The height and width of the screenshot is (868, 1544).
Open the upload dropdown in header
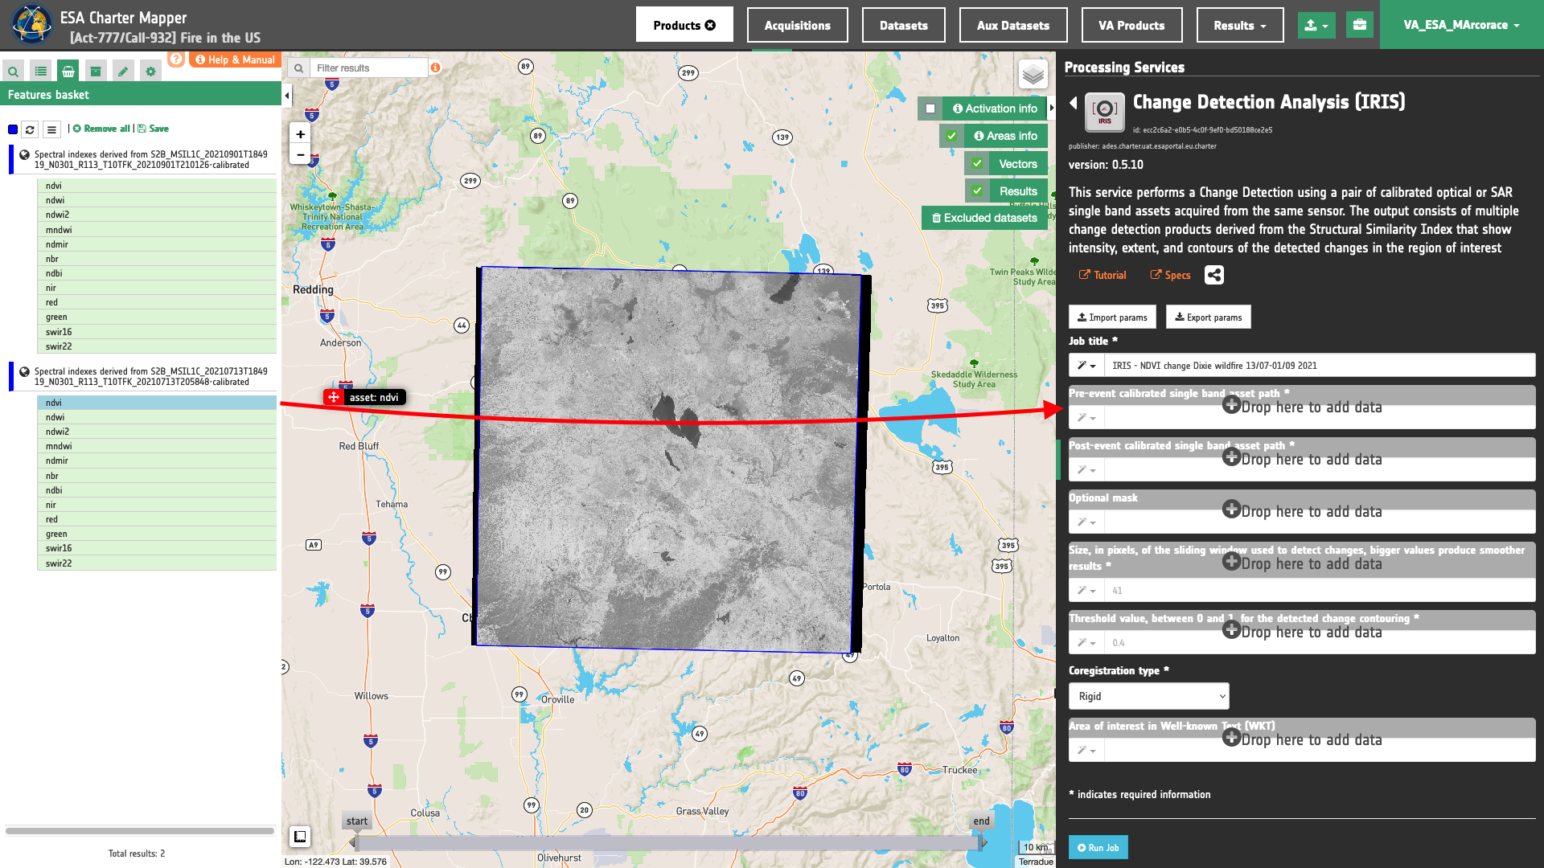click(1316, 25)
